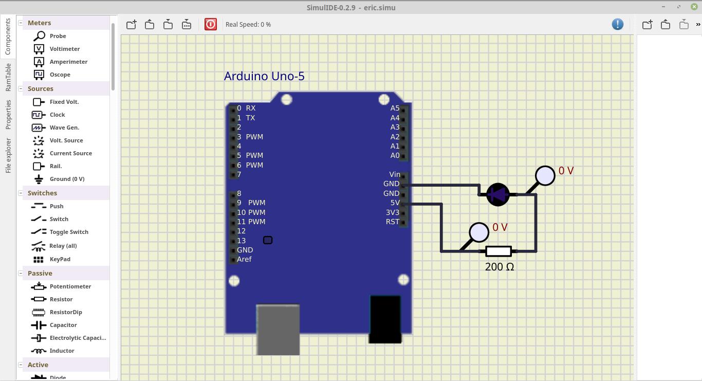Click the Real Speed status text

248,24
